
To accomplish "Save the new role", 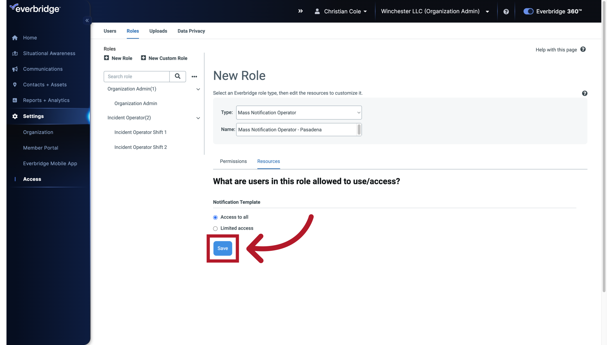I will click(223, 249).
